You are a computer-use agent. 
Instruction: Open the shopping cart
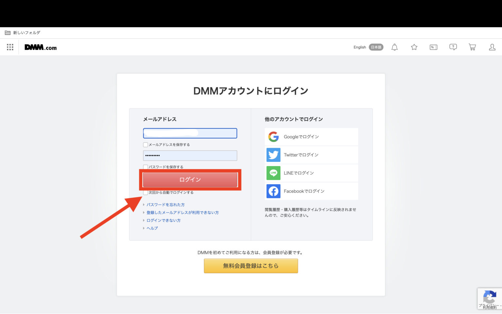(x=472, y=47)
